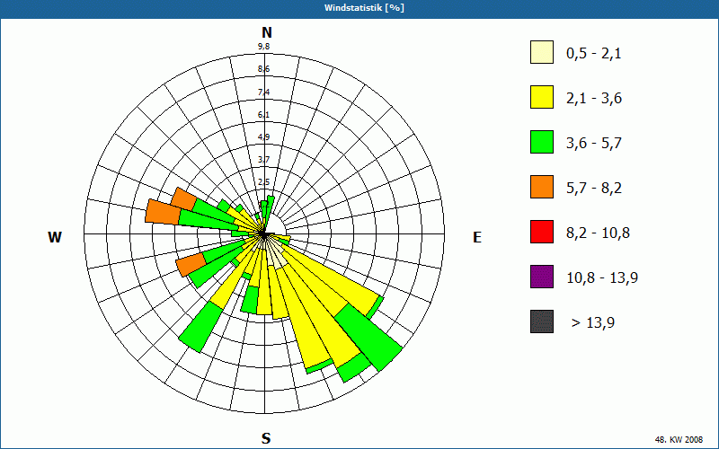Click the legend label '2,1 - 3,6'
The height and width of the screenshot is (449, 719).
coord(594,99)
